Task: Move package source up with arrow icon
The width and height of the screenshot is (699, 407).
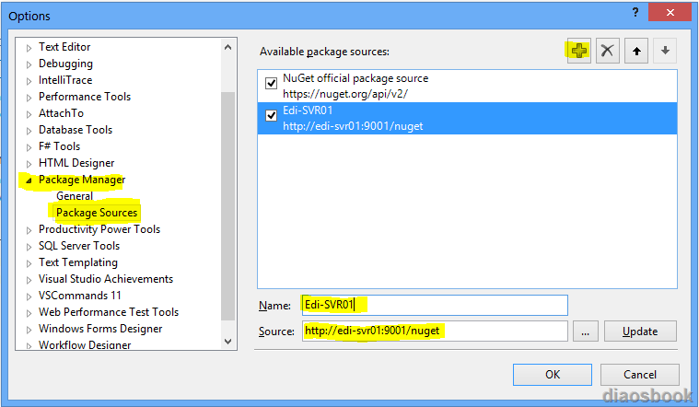Action: [636, 51]
